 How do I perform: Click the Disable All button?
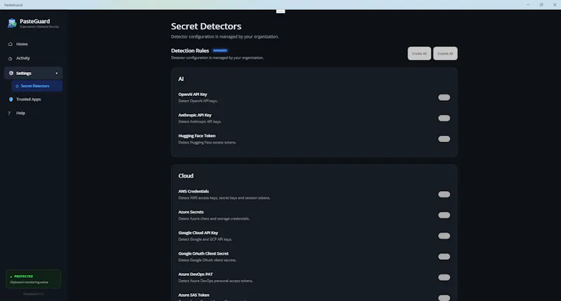445,54
